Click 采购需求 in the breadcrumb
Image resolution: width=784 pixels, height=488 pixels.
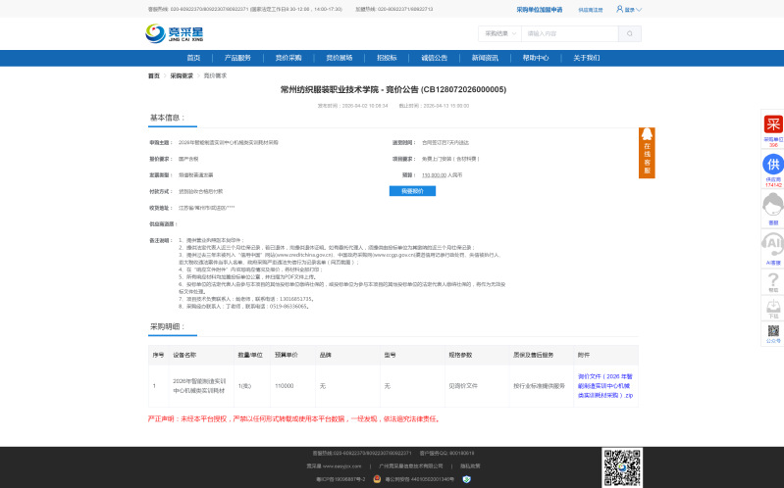182,75
